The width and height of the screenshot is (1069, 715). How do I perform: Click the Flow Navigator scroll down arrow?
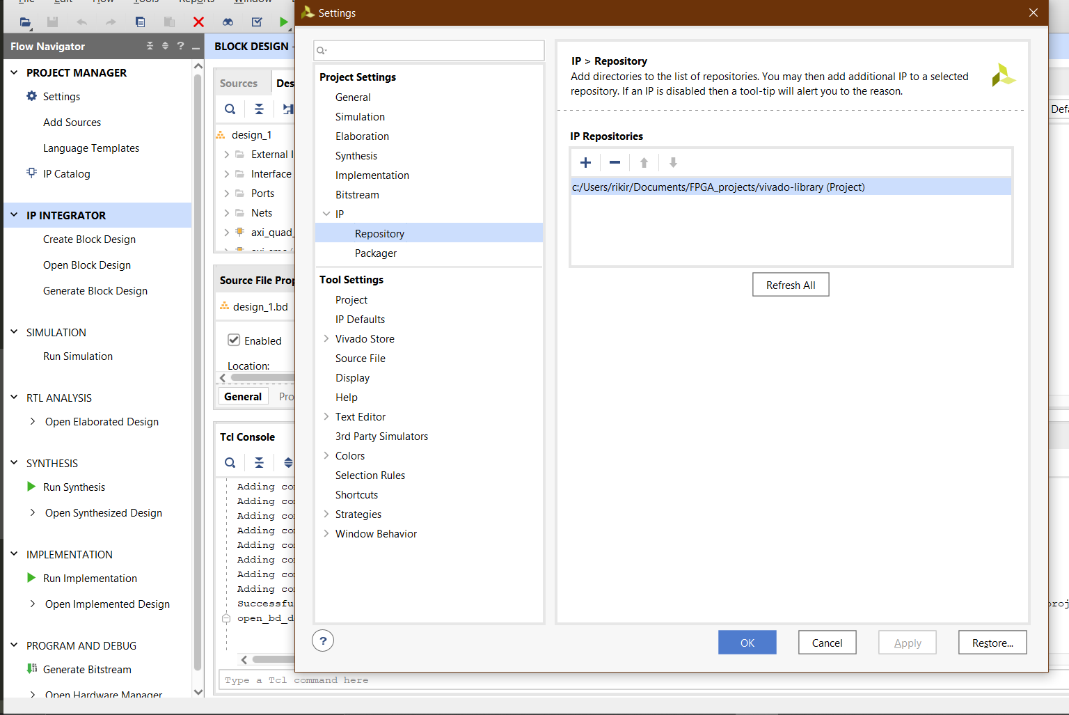point(198,691)
